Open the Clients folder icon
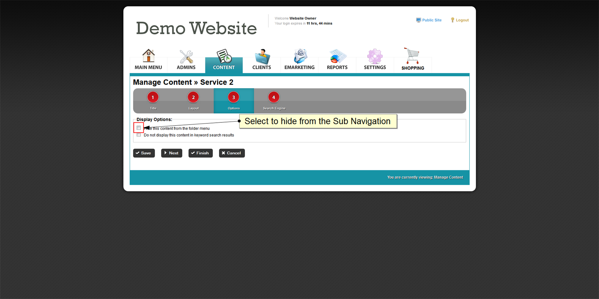This screenshot has height=299, width=599. (262, 57)
